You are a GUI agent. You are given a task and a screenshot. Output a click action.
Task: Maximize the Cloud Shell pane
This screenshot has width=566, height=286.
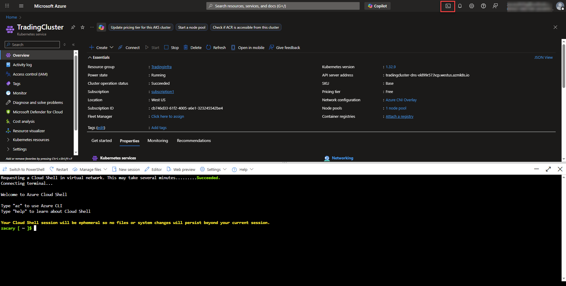pos(548,169)
